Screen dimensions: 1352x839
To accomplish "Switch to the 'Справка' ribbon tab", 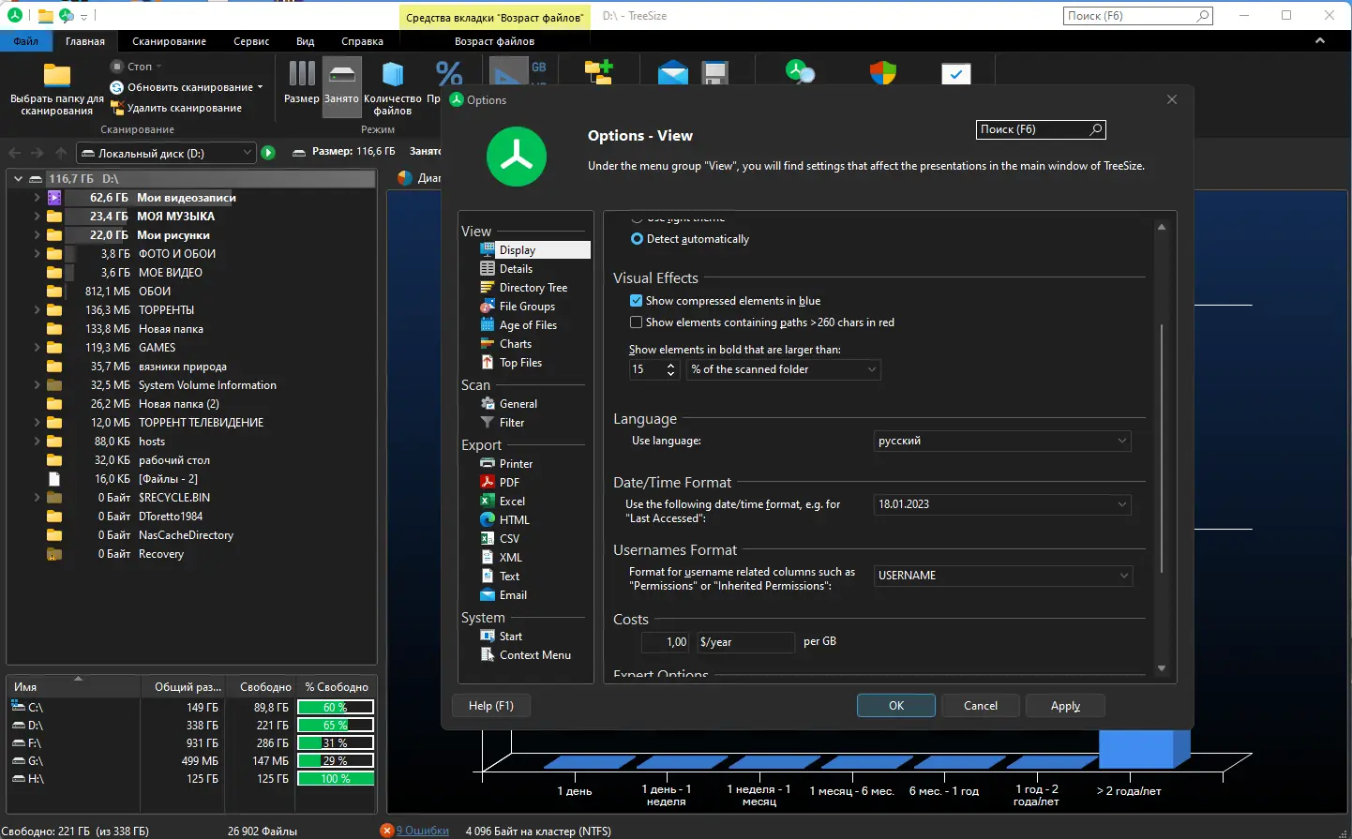I will click(x=362, y=41).
